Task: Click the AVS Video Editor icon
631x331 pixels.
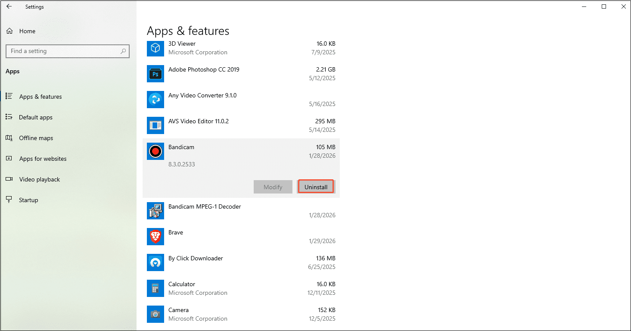Action: 155,125
